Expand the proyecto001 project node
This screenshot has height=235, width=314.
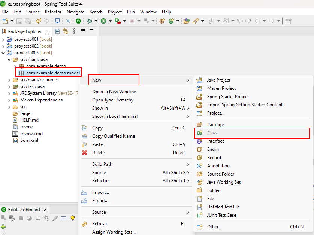tap(3, 40)
